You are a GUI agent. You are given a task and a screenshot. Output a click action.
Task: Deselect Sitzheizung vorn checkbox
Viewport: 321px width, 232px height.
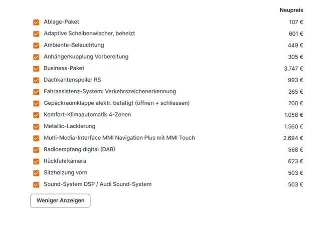tap(36, 173)
